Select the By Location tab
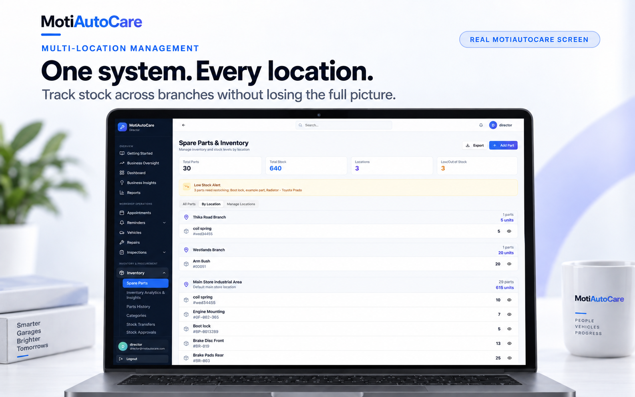 pyautogui.click(x=211, y=204)
